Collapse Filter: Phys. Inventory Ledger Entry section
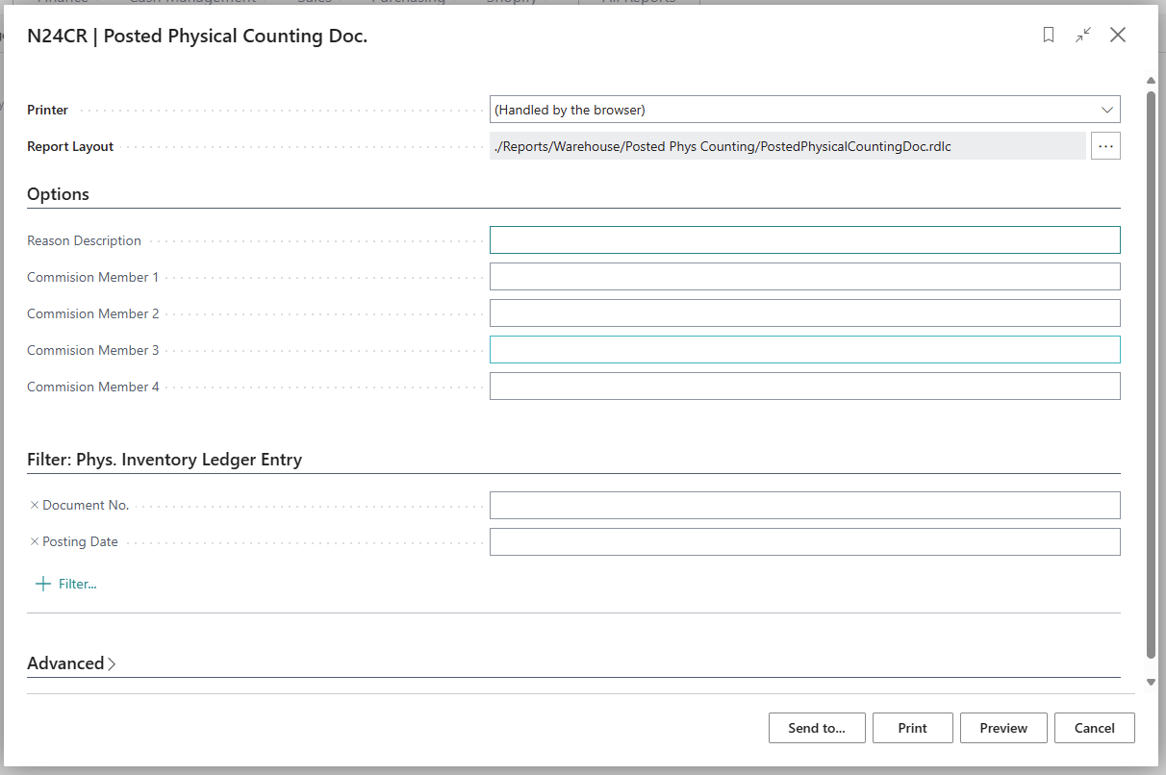Screen dimensions: 1166x775 click(165, 460)
